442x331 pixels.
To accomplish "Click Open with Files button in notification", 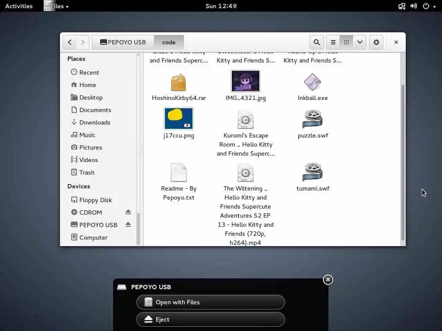I will coord(211,302).
